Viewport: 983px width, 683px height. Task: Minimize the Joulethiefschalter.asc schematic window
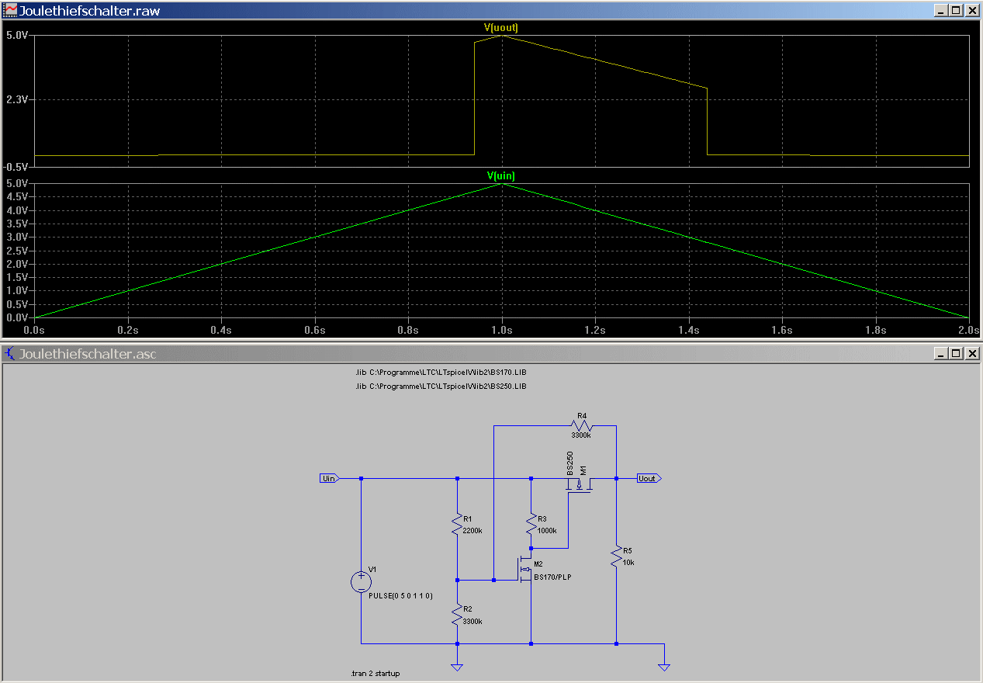[x=942, y=354]
